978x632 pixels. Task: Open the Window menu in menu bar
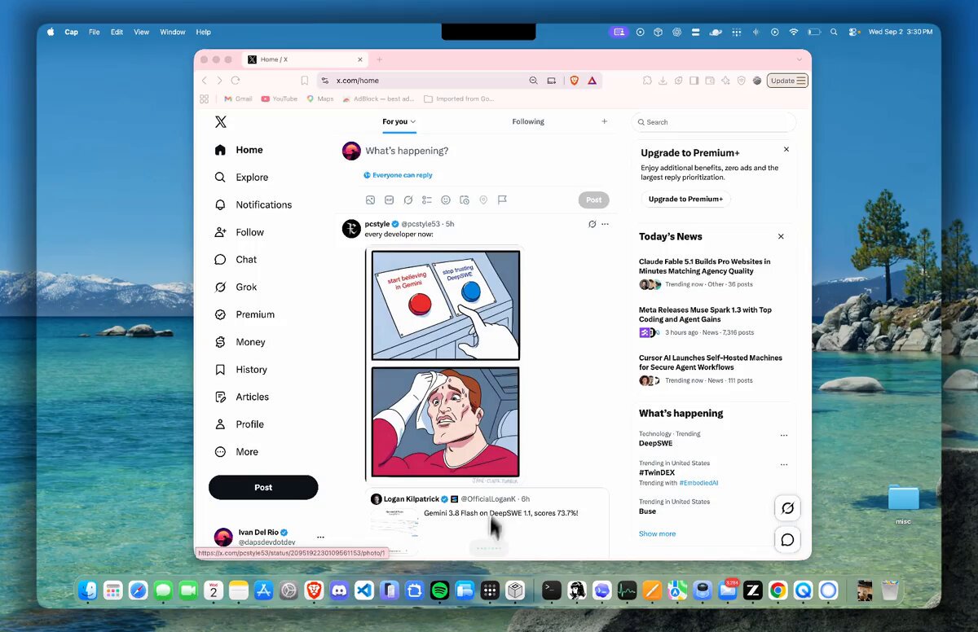pyautogui.click(x=173, y=32)
